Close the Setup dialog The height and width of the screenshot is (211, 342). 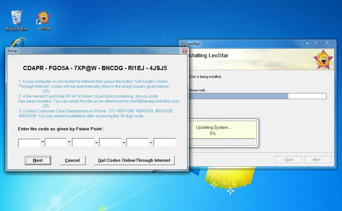tap(184, 51)
